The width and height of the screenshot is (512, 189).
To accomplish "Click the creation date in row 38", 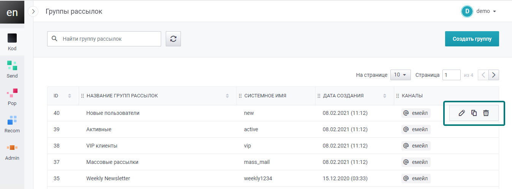I will coord(345,146).
